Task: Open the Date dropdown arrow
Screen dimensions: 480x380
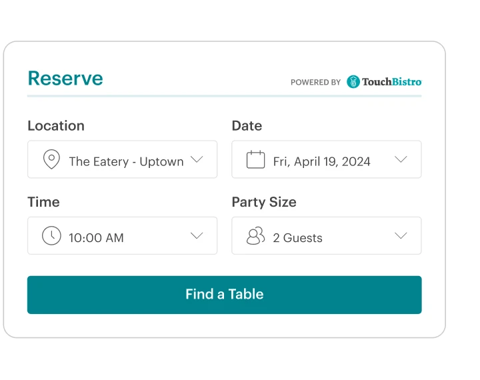Action: 401,159
